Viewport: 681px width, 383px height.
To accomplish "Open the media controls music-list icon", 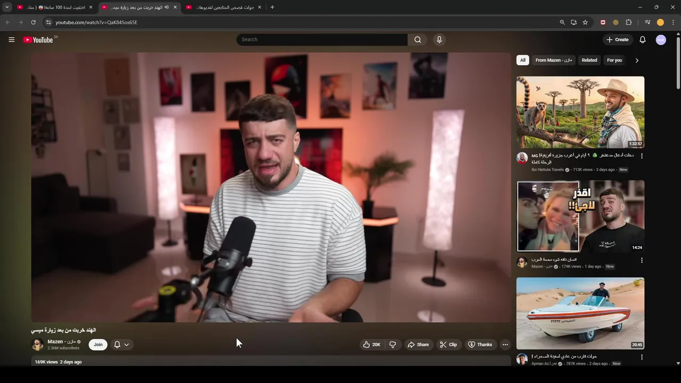I will 647,22.
